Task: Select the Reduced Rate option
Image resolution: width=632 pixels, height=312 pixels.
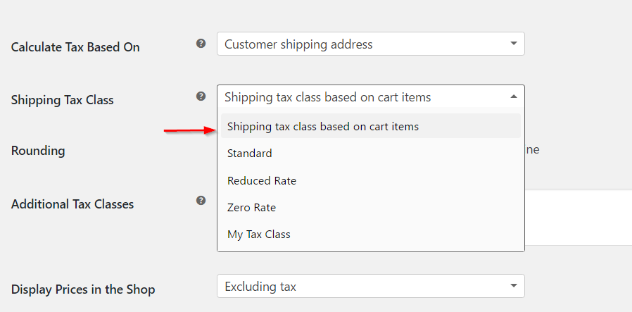Action: point(370,180)
